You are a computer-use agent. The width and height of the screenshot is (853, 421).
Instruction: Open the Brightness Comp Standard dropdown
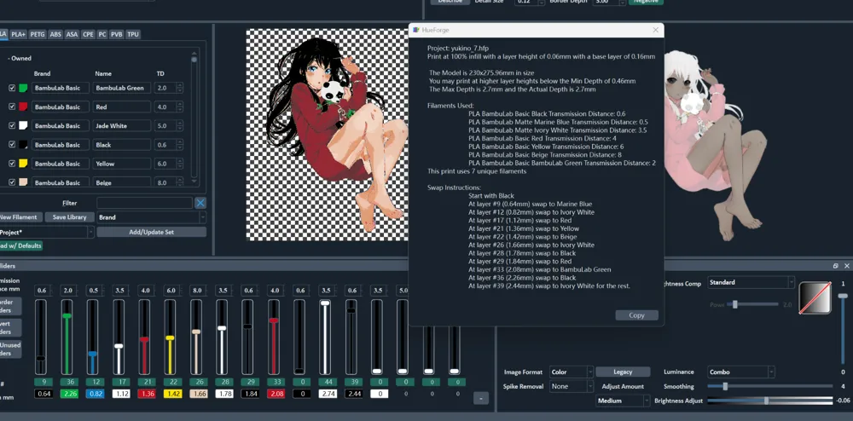coord(751,282)
